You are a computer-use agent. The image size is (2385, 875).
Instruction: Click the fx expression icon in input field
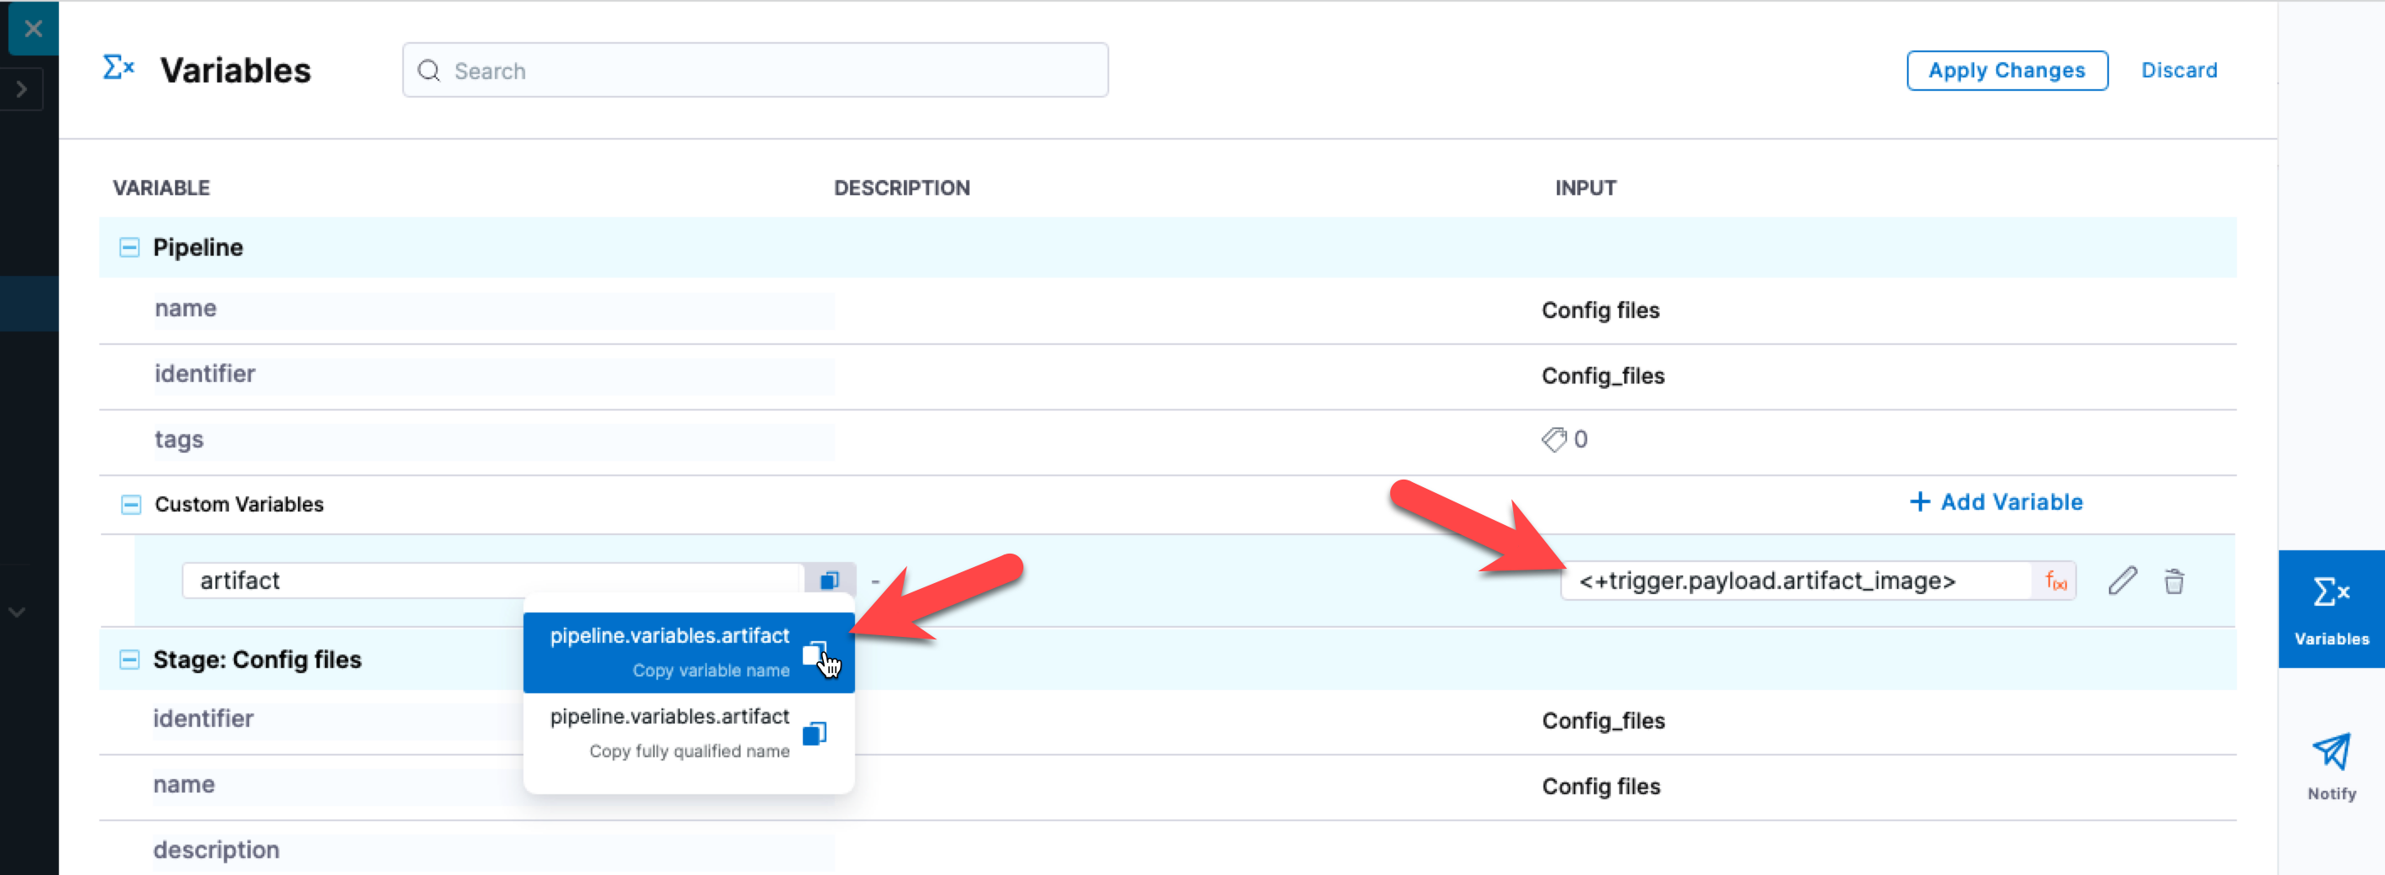(x=2054, y=581)
